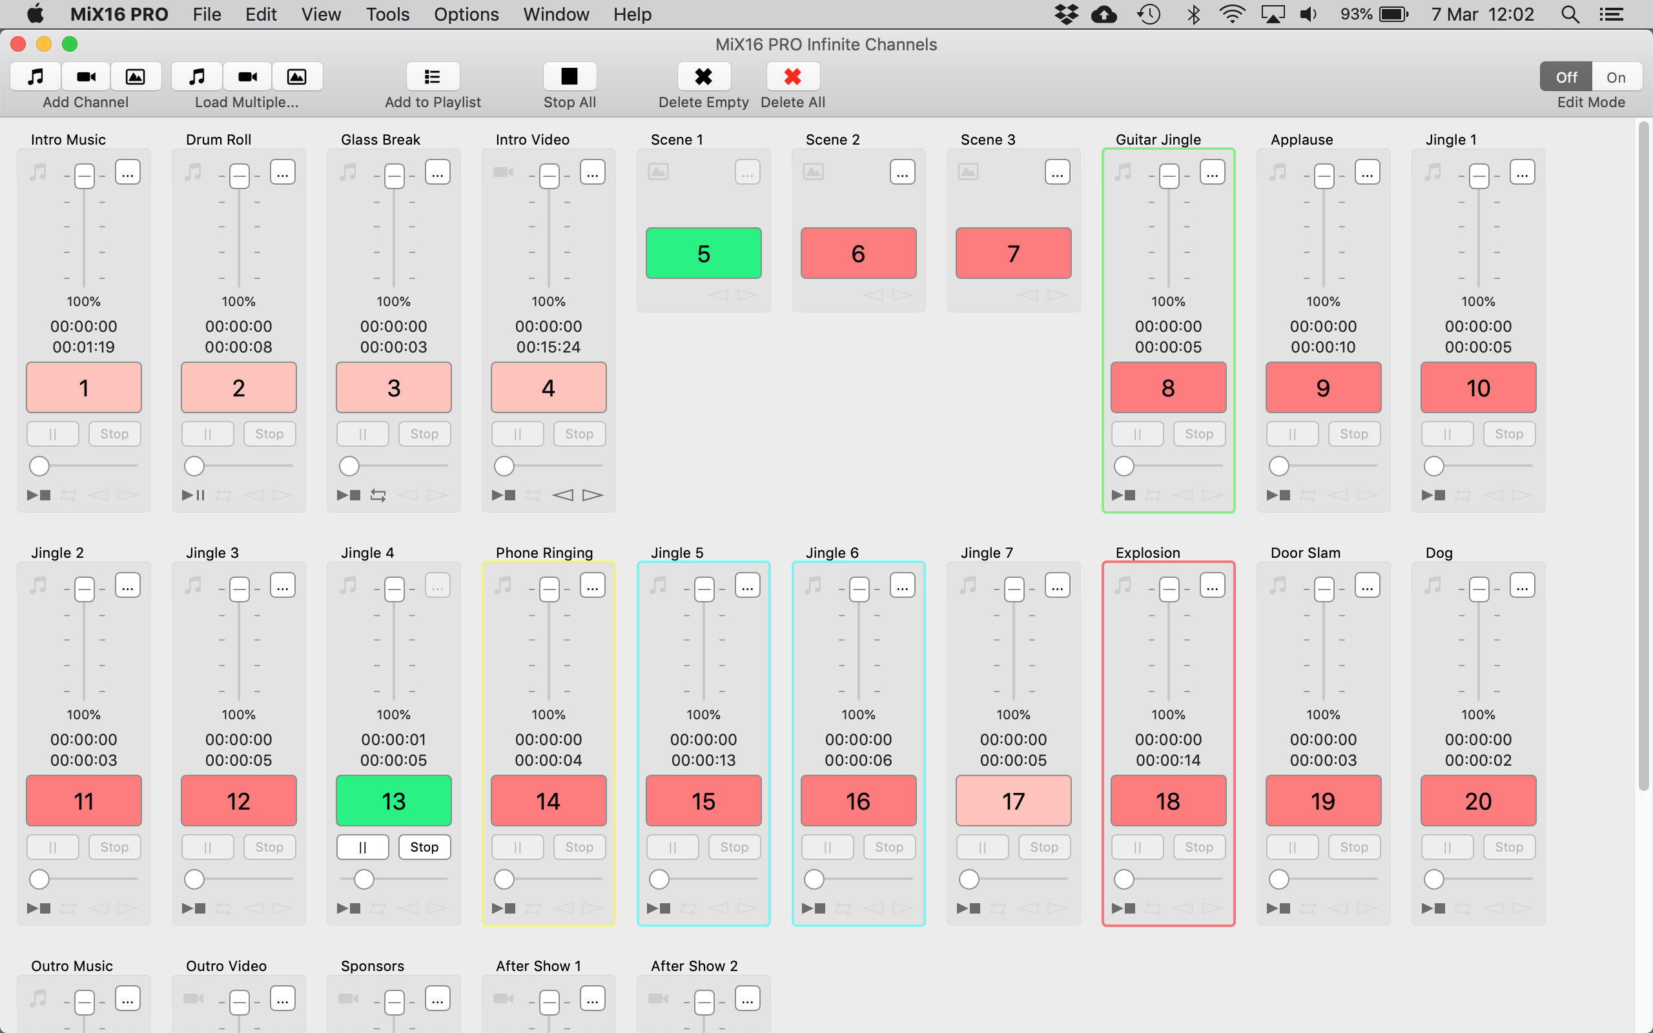Open the Tools menu
Image resolution: width=1653 pixels, height=1033 pixels.
[x=387, y=14]
